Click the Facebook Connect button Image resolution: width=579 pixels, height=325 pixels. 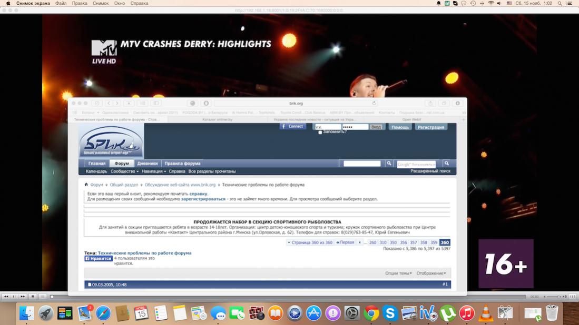pyautogui.click(x=292, y=127)
